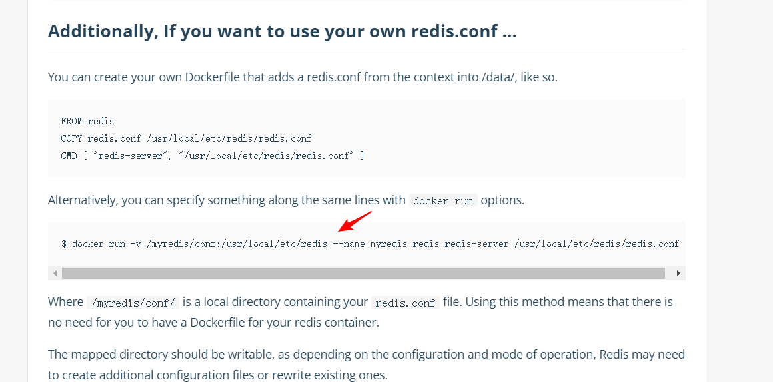Click the left scroll arrow of the code block
This screenshot has width=773, height=382.
55,274
